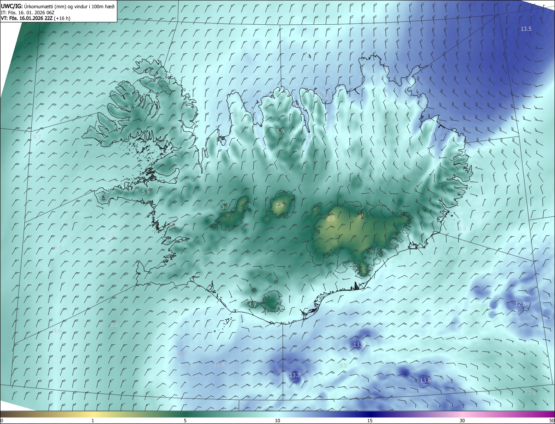Click the UWC/IG Úrkomumætti title line

[x=58, y=6]
